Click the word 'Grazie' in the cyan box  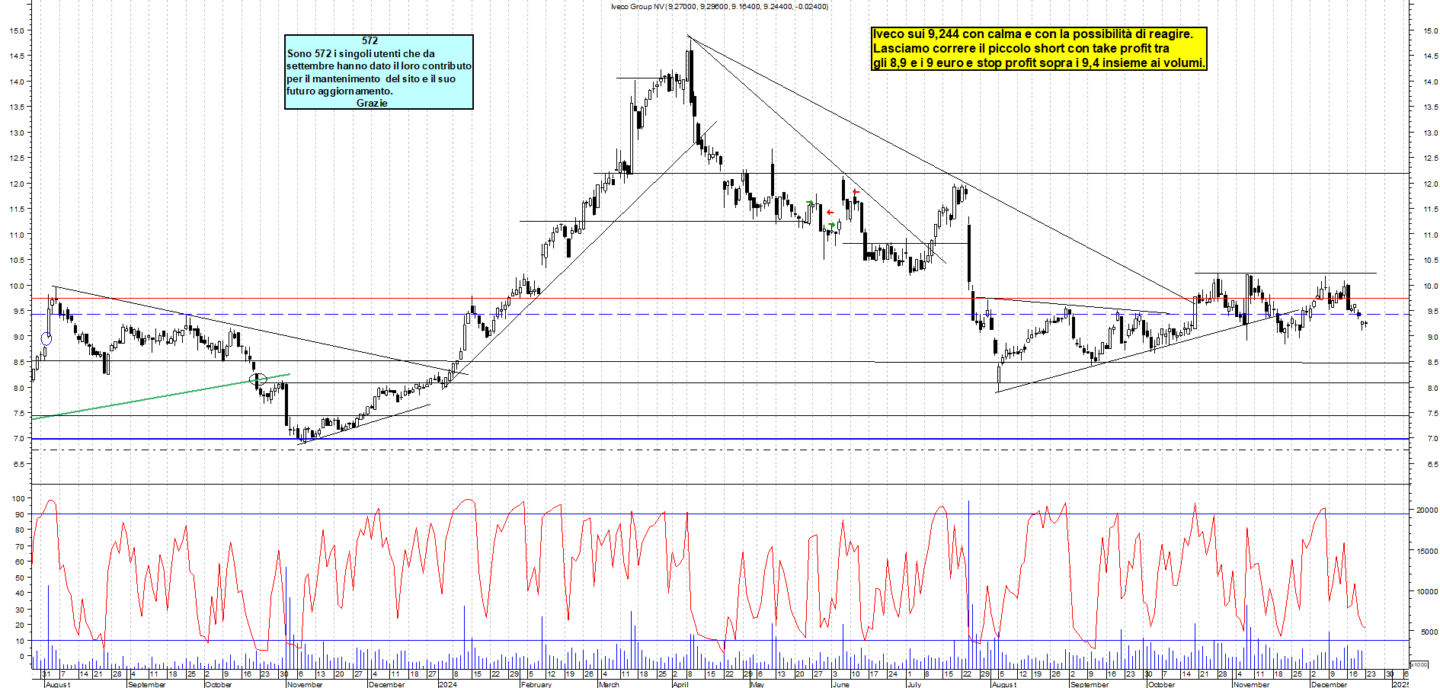tap(372, 103)
